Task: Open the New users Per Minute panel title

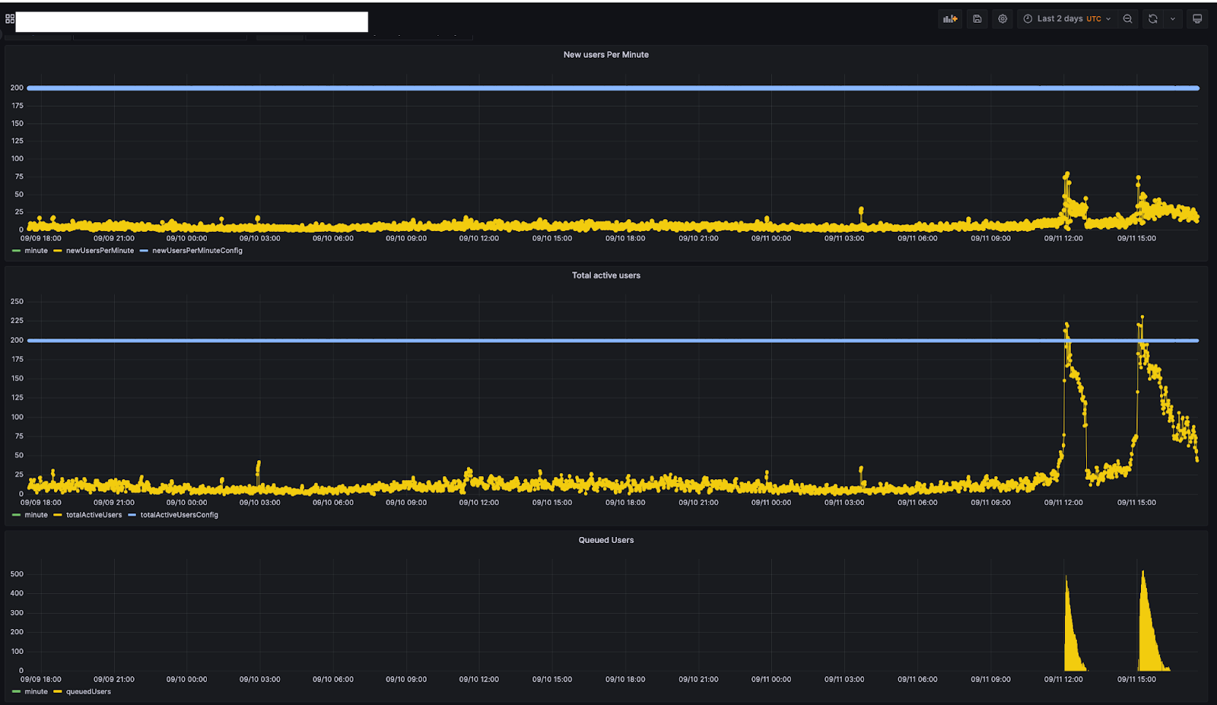Action: (606, 55)
